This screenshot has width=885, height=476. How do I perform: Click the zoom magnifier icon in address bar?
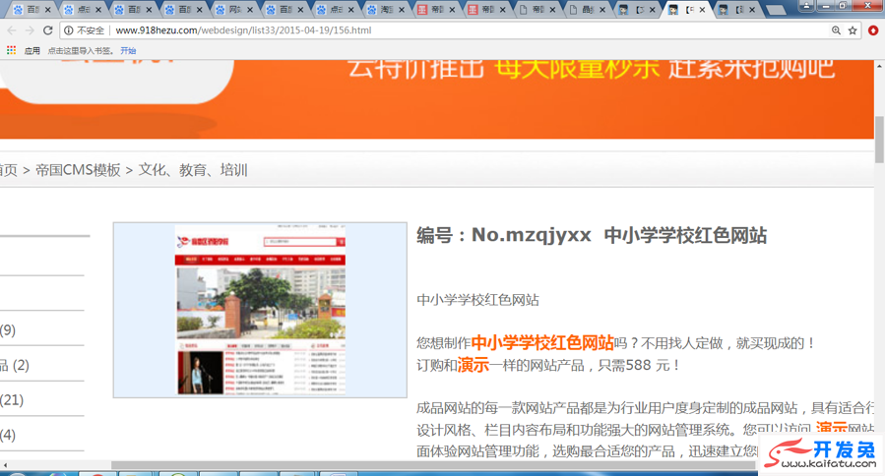836,30
